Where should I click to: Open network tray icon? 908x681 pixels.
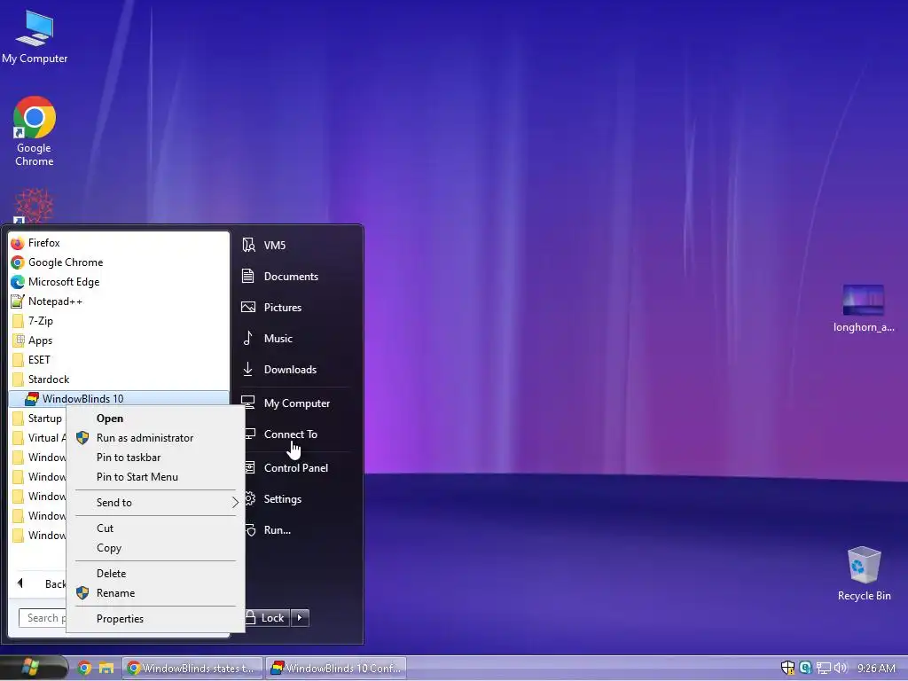pos(824,669)
